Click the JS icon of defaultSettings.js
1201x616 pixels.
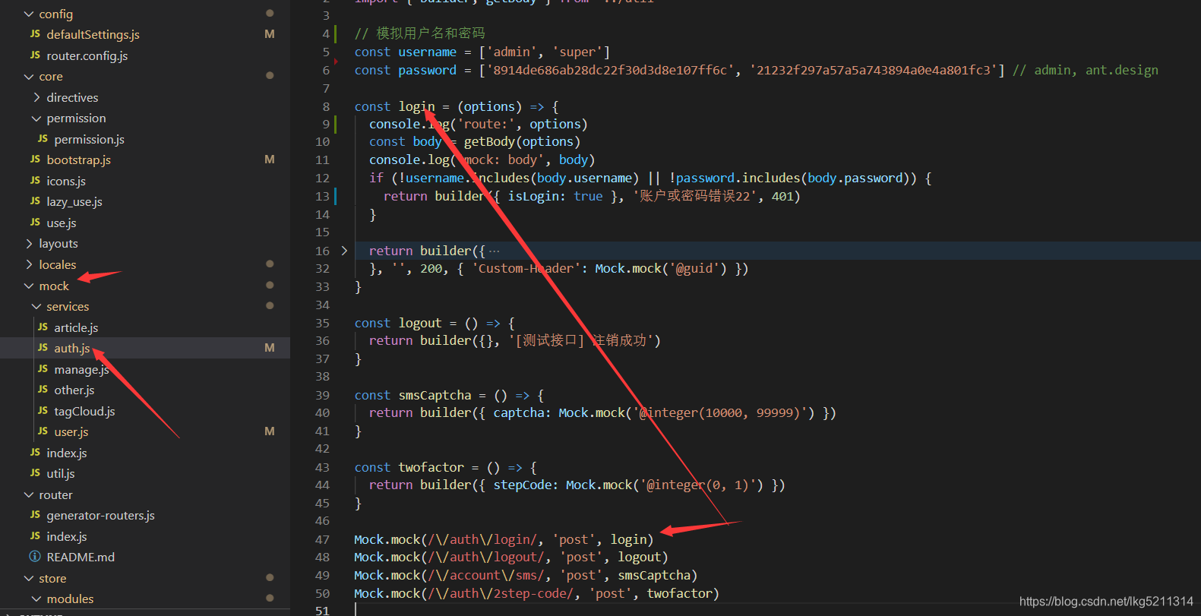(x=35, y=33)
